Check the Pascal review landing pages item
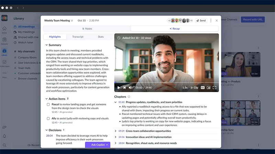 pyautogui.click(x=48, y=104)
